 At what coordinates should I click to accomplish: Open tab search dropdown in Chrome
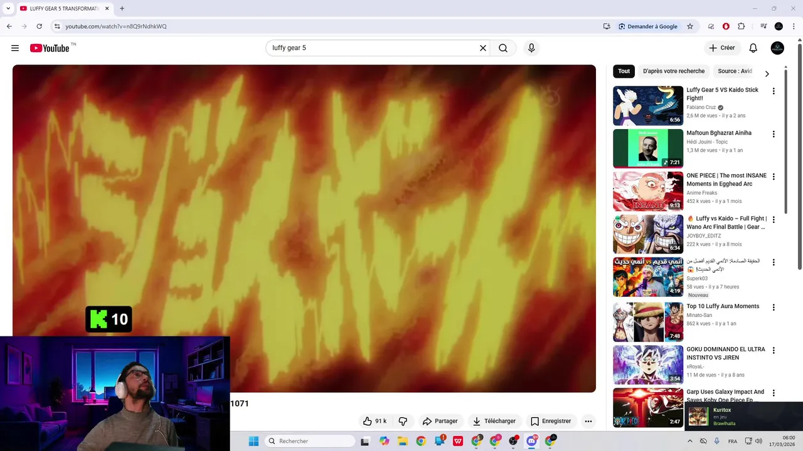(8, 8)
